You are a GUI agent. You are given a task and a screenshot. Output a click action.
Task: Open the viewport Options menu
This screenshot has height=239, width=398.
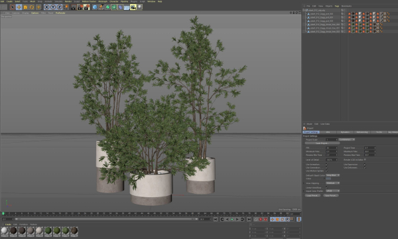pyautogui.click(x=34, y=13)
